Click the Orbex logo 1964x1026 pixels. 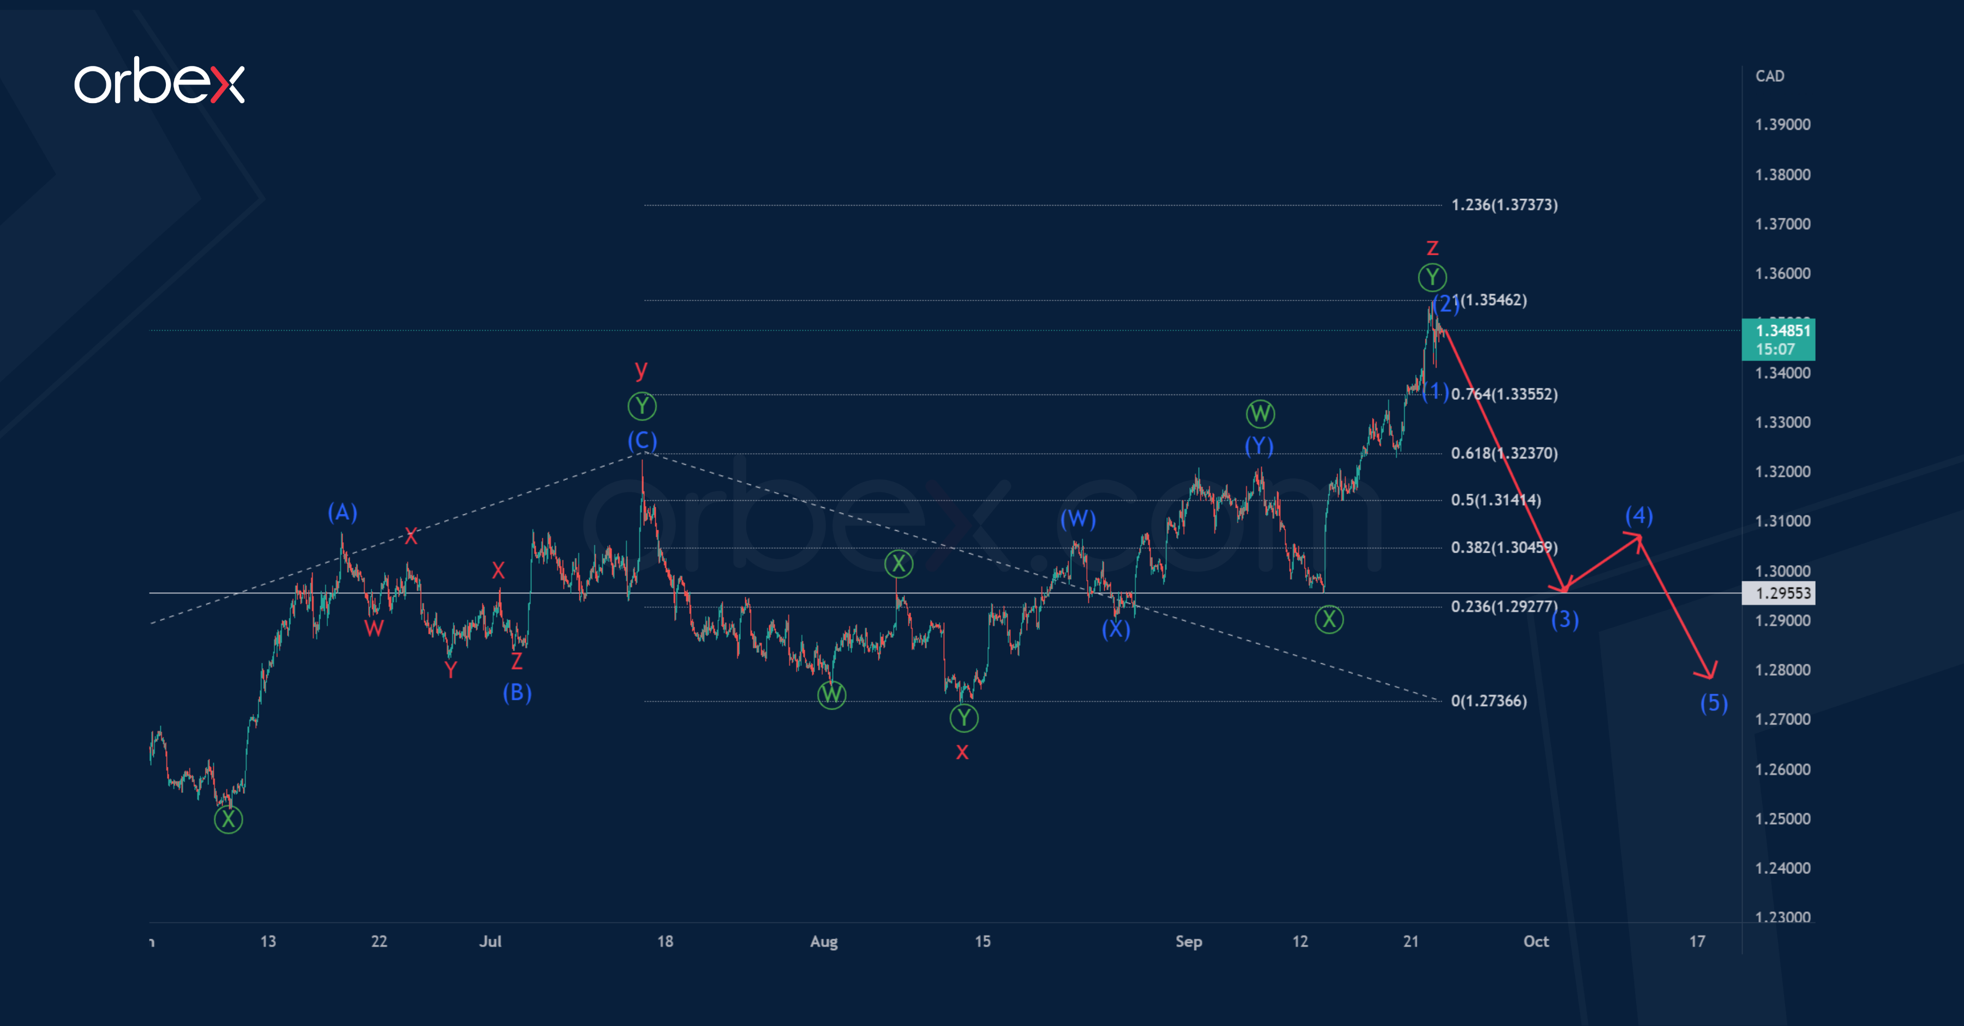159,81
